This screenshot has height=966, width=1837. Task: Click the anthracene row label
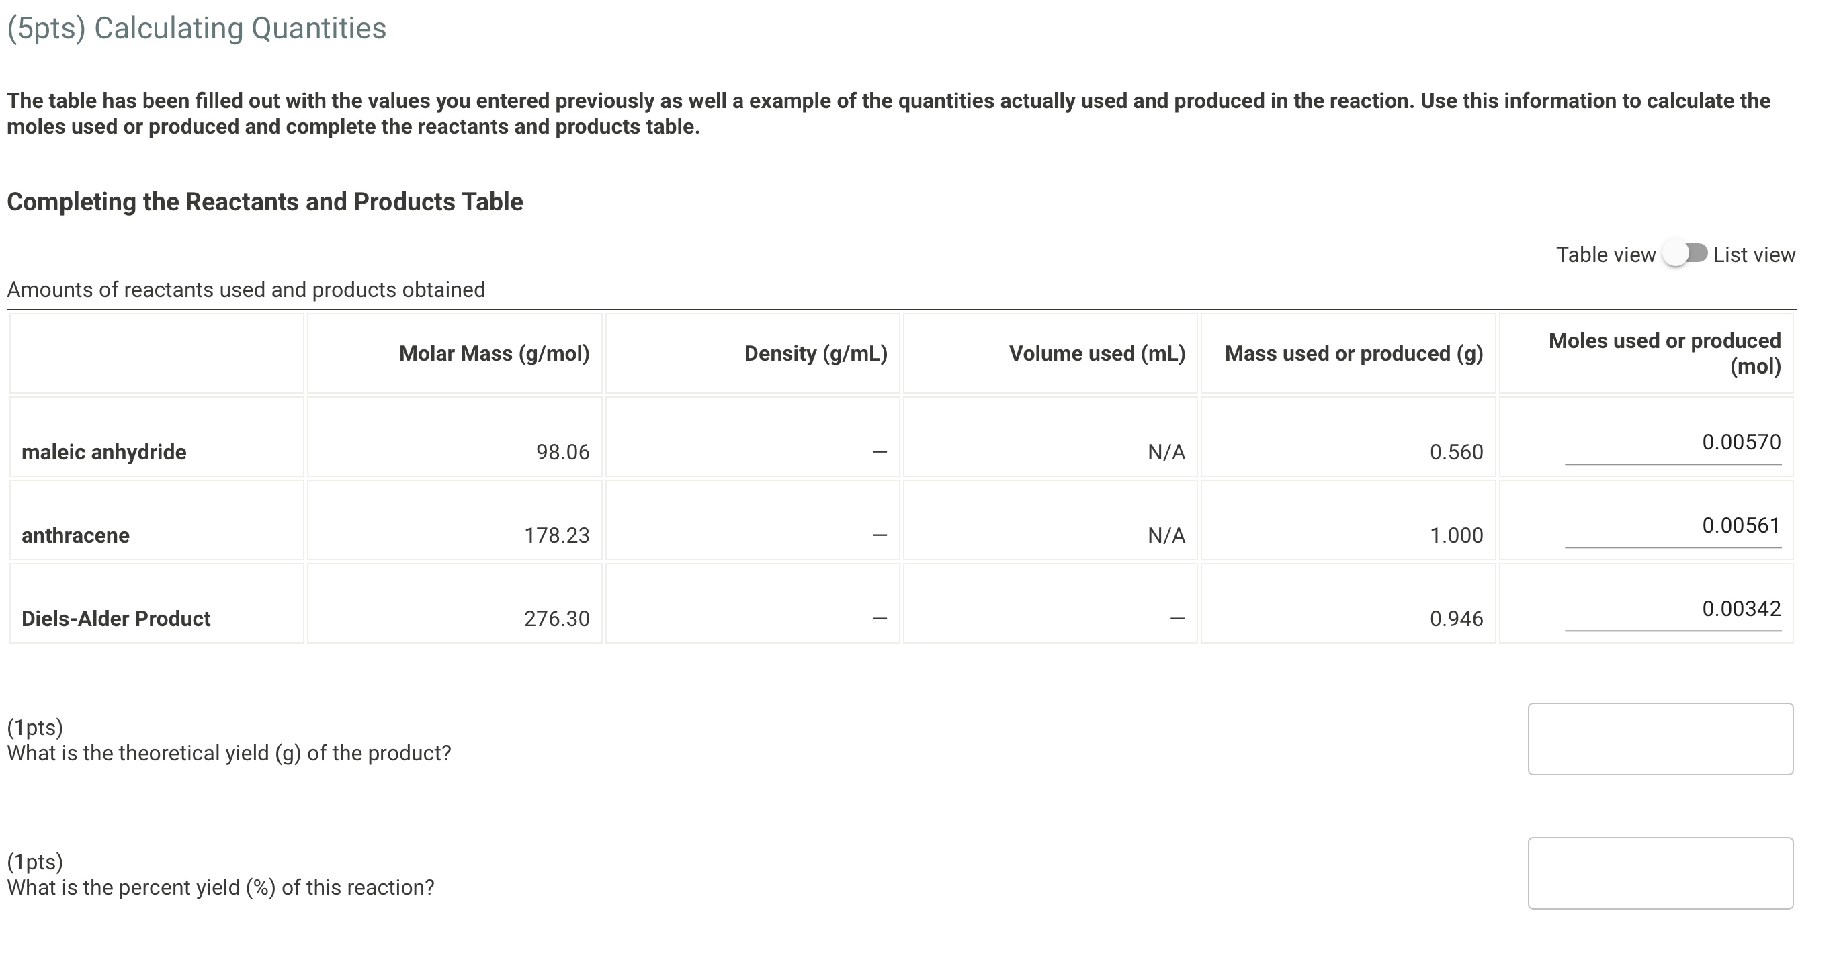pyautogui.click(x=76, y=535)
